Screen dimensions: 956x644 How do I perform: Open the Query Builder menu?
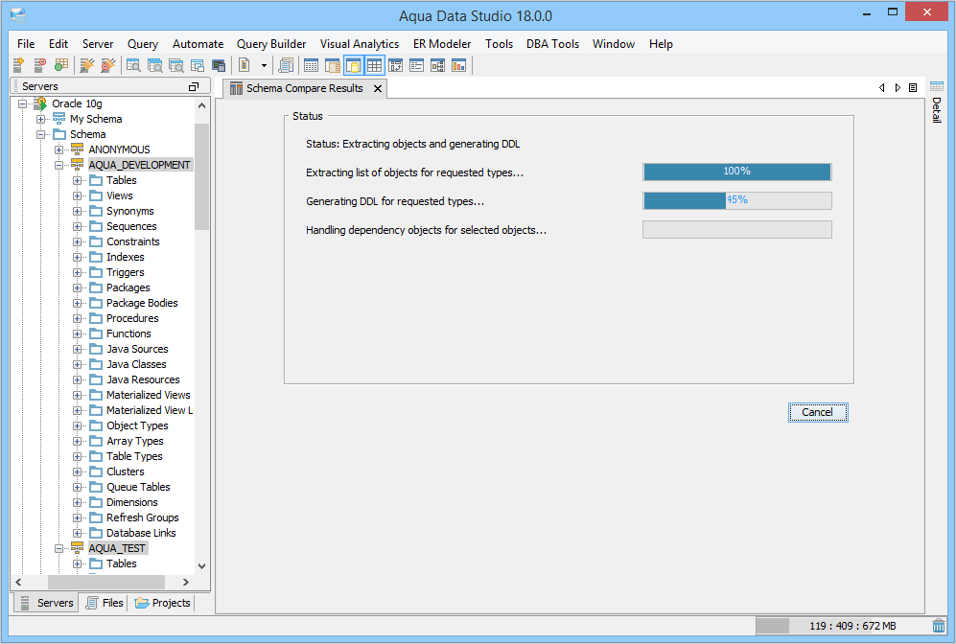pyautogui.click(x=271, y=44)
